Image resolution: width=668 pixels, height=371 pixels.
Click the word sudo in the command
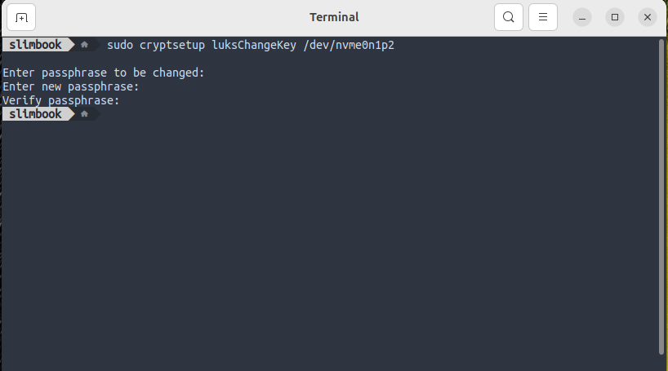click(x=120, y=45)
